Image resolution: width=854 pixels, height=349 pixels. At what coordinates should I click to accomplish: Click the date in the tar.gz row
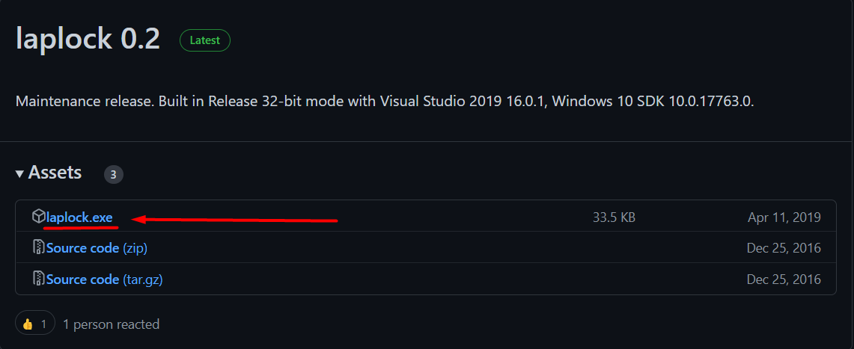(784, 279)
